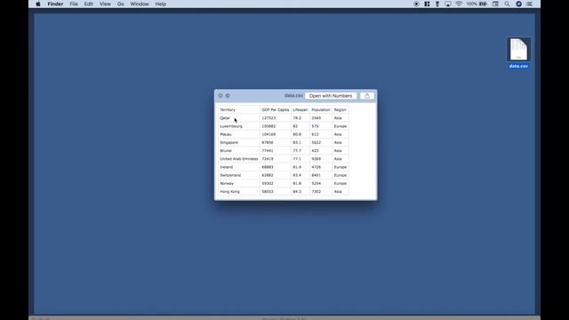
Task: Select the data.csv file name label on desktop
Action: (518, 66)
